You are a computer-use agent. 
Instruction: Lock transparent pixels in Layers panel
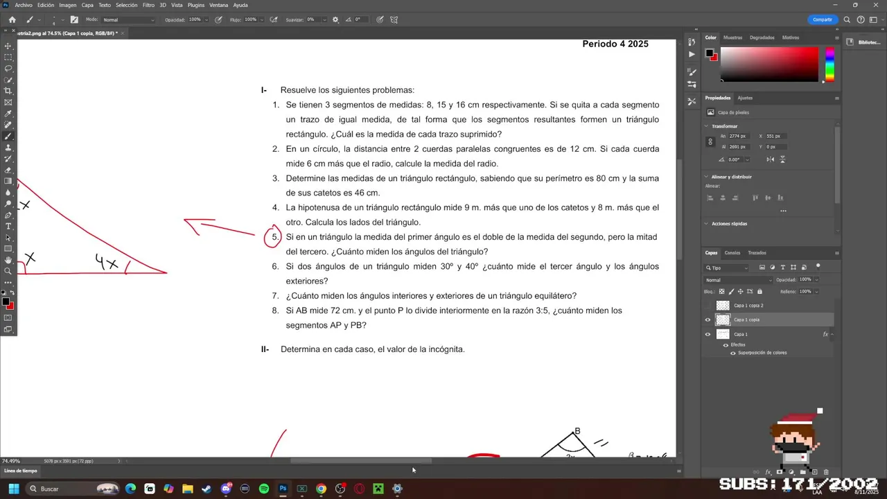coord(722,292)
